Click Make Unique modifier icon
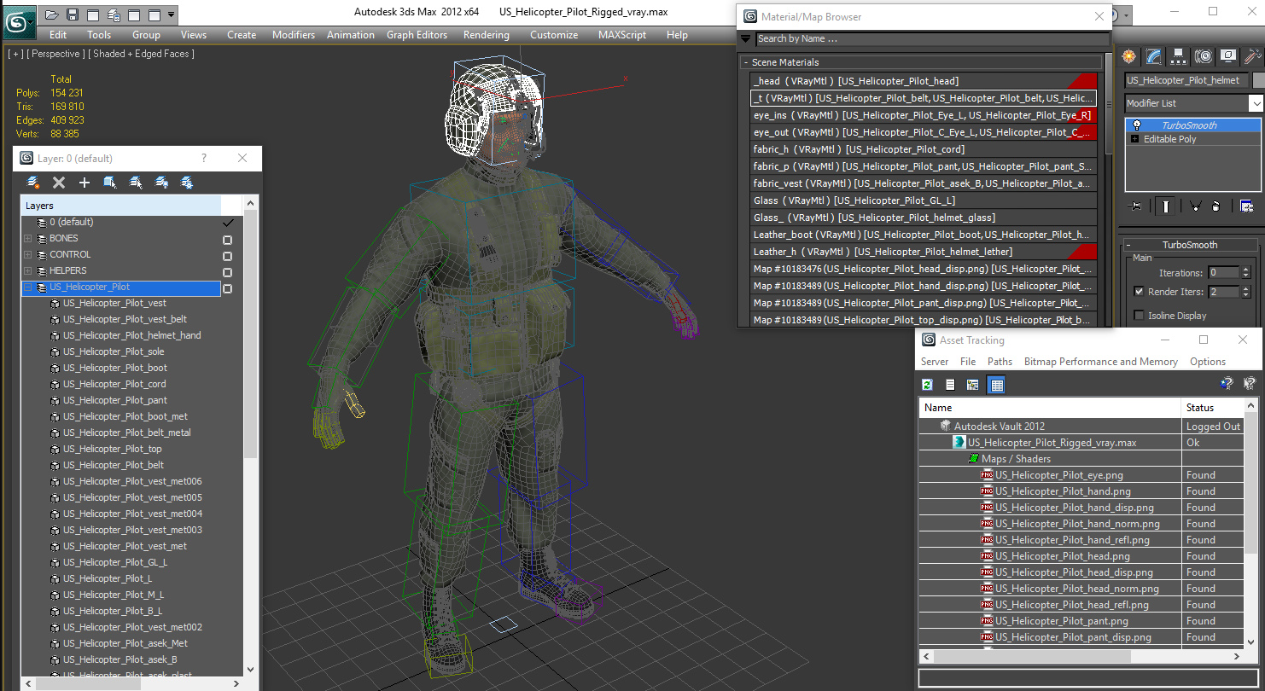 pyautogui.click(x=1195, y=206)
